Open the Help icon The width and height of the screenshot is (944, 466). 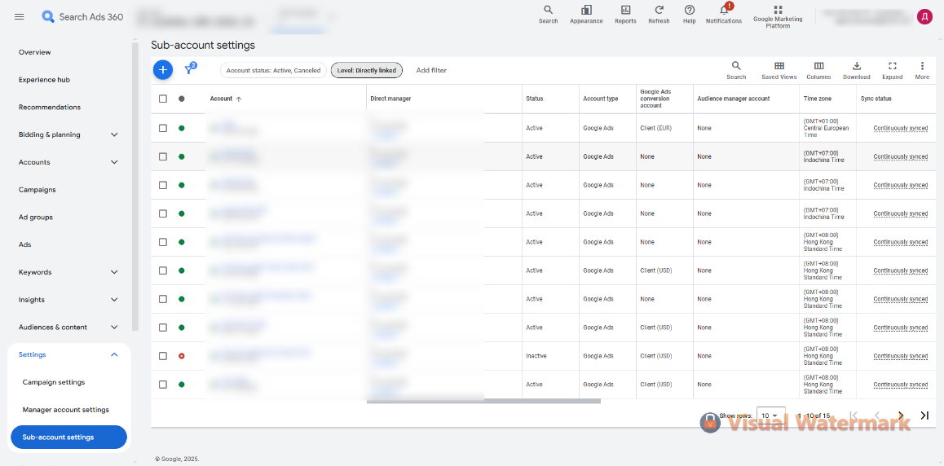[x=690, y=15]
